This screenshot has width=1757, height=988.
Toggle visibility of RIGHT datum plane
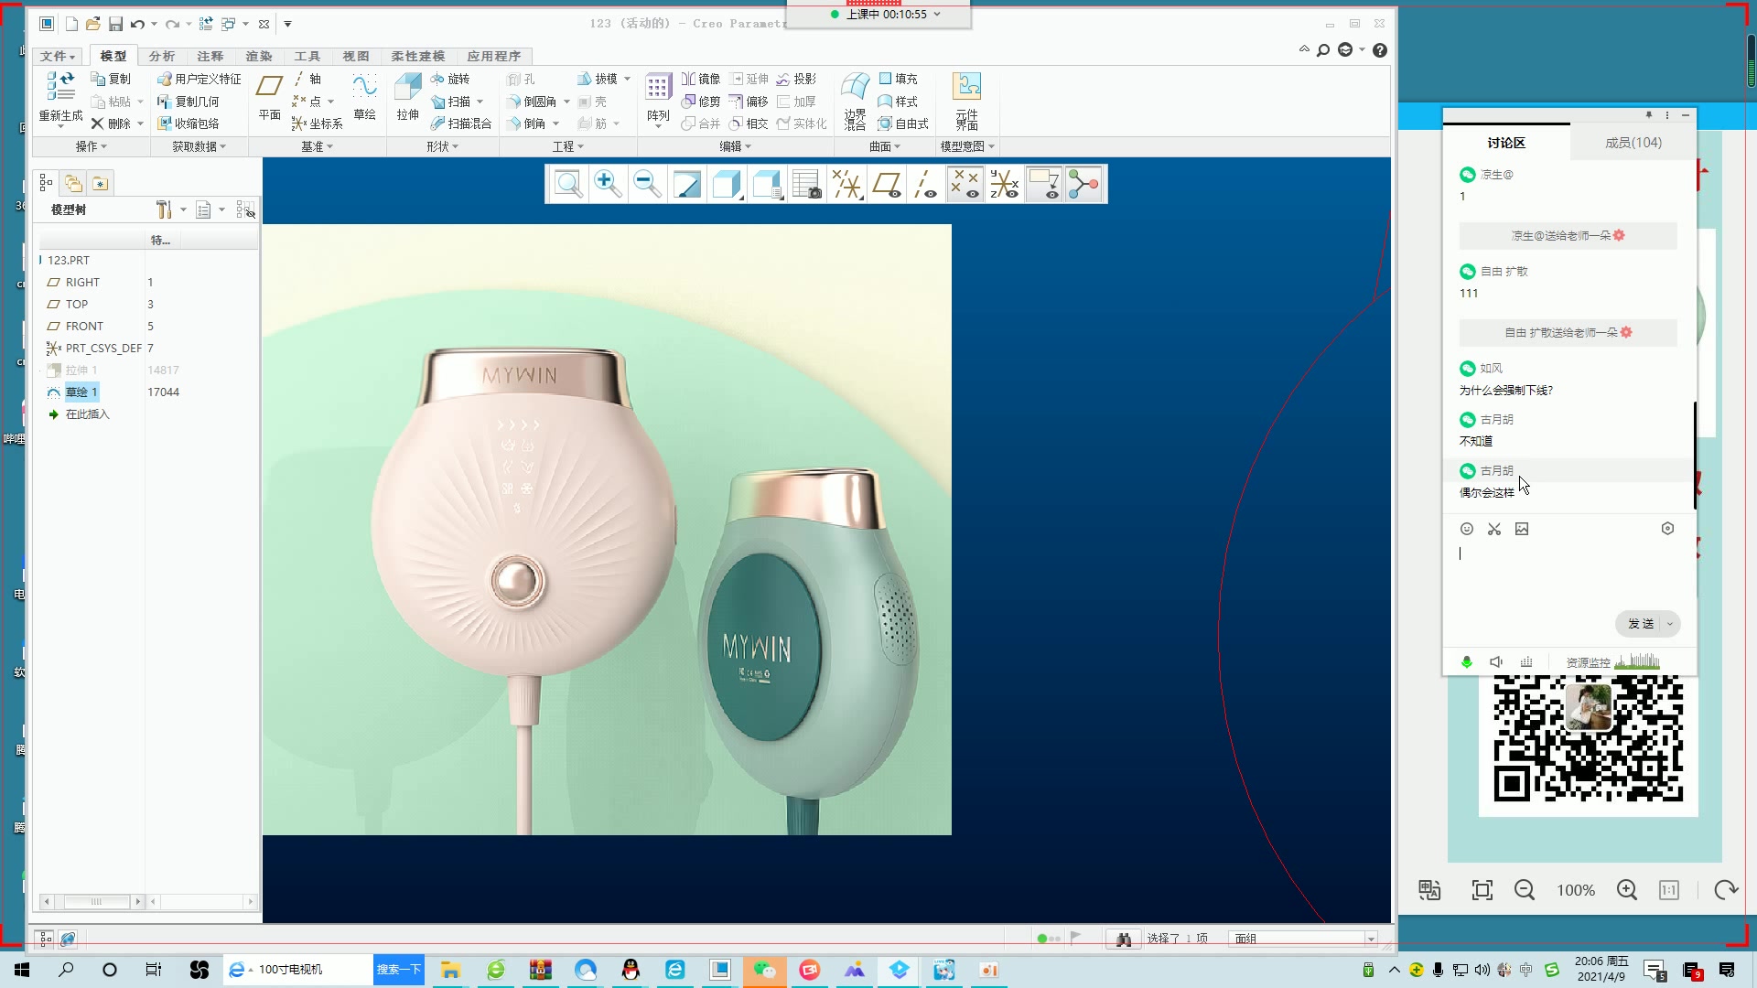82,281
